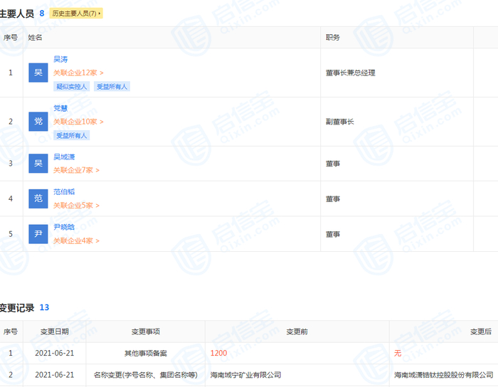Click the blue 党 avatar tile
Viewport: 498px width, 387px height.
[38, 122]
